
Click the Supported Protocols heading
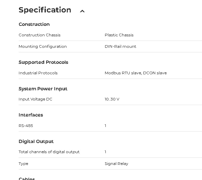coord(43,62)
